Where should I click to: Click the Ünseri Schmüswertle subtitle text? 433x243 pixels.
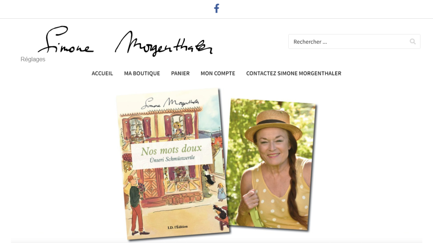pos(172,159)
